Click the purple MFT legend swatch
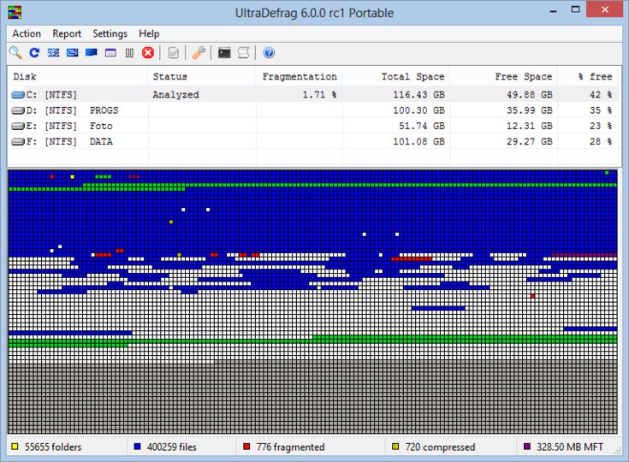Viewport: 629px width, 462px height. tap(527, 447)
